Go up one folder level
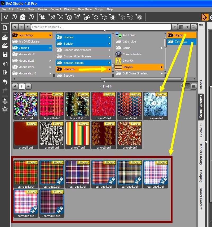 coord(28,27)
